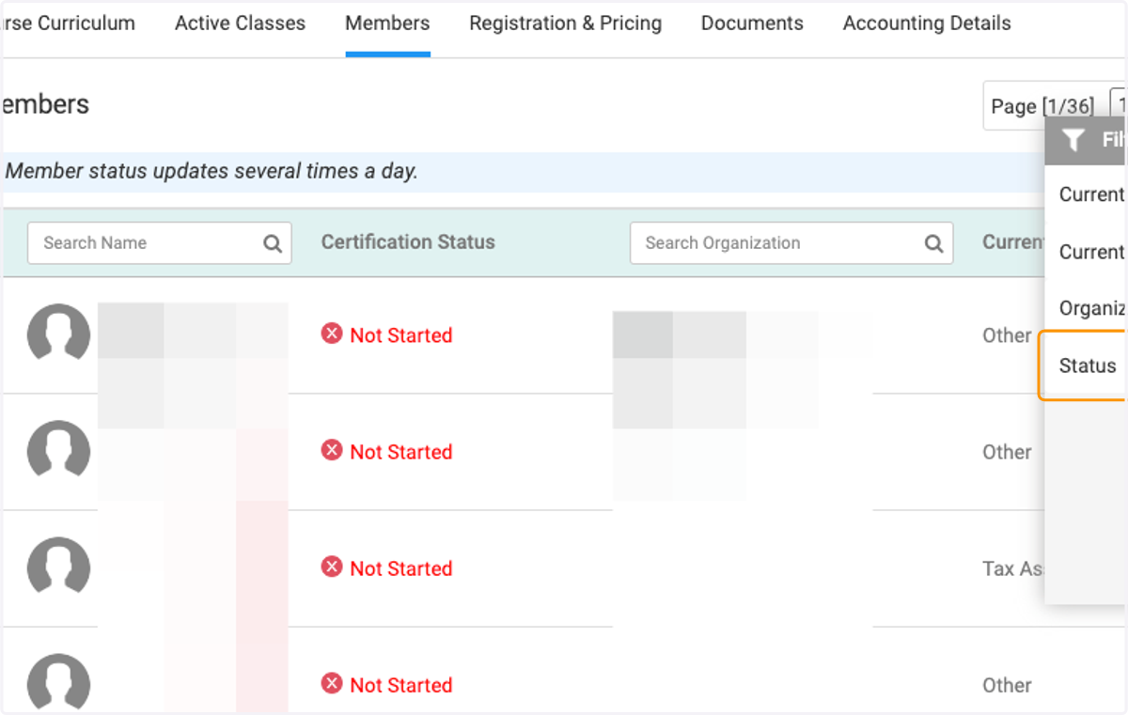Click the Tax As… cell text

pos(1013,568)
